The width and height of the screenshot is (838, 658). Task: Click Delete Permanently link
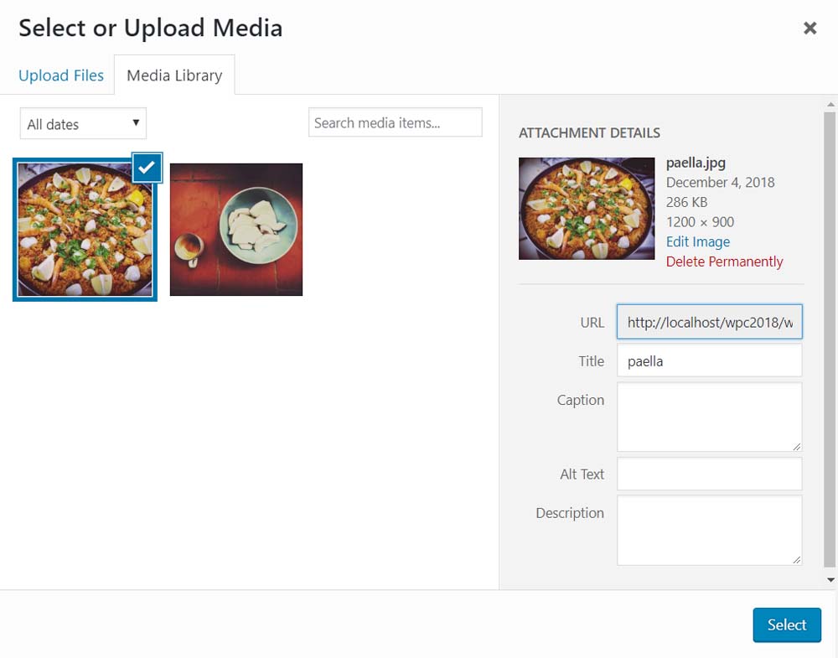[x=724, y=262]
